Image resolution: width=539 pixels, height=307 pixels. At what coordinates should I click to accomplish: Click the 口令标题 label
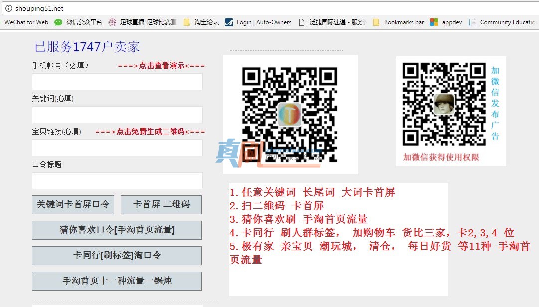[47, 165]
